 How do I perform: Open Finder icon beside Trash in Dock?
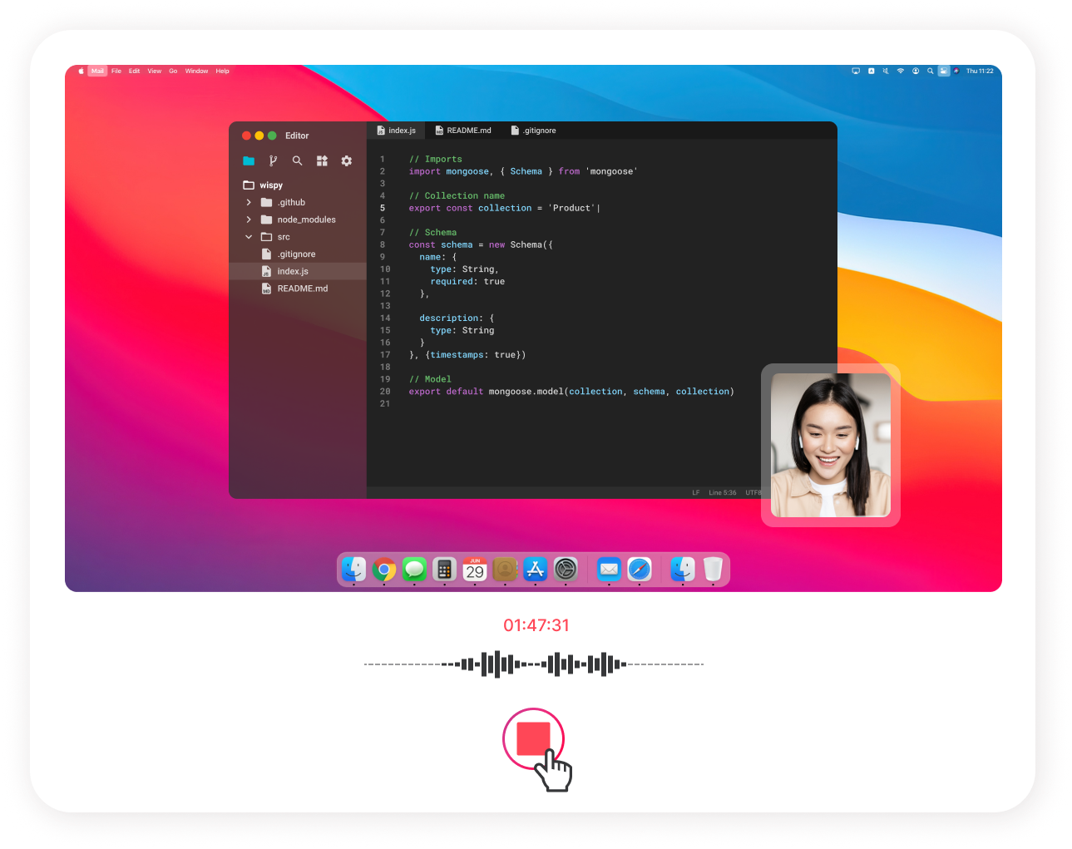click(683, 569)
